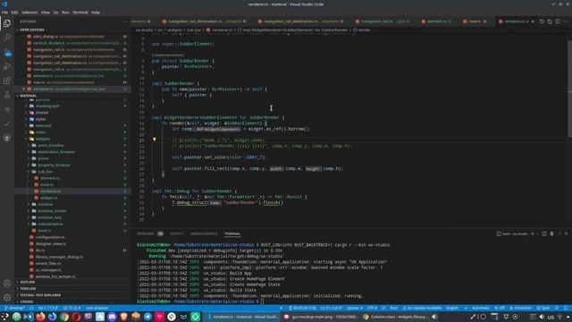Change indentation via Spaces: 4
Image resolution: width=572 pixels, height=322 pixels.
tap(355, 308)
